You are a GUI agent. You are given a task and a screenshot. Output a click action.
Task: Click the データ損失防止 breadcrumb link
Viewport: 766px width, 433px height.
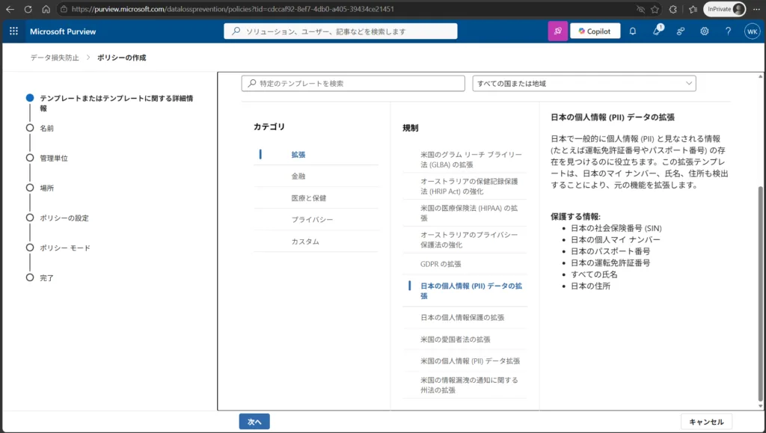point(55,58)
